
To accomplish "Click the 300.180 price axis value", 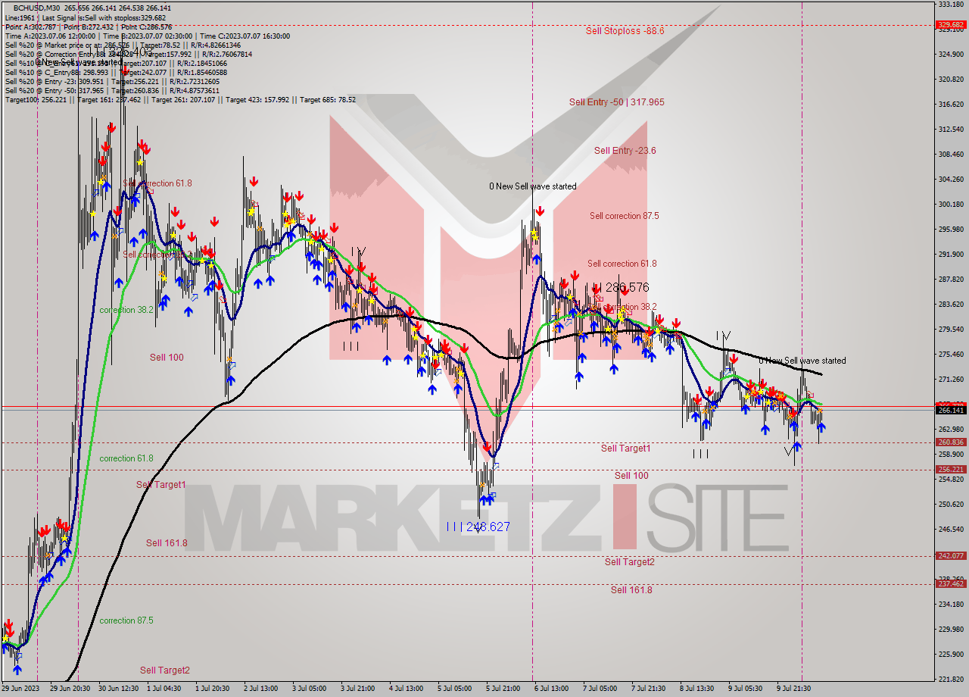I will point(950,205).
